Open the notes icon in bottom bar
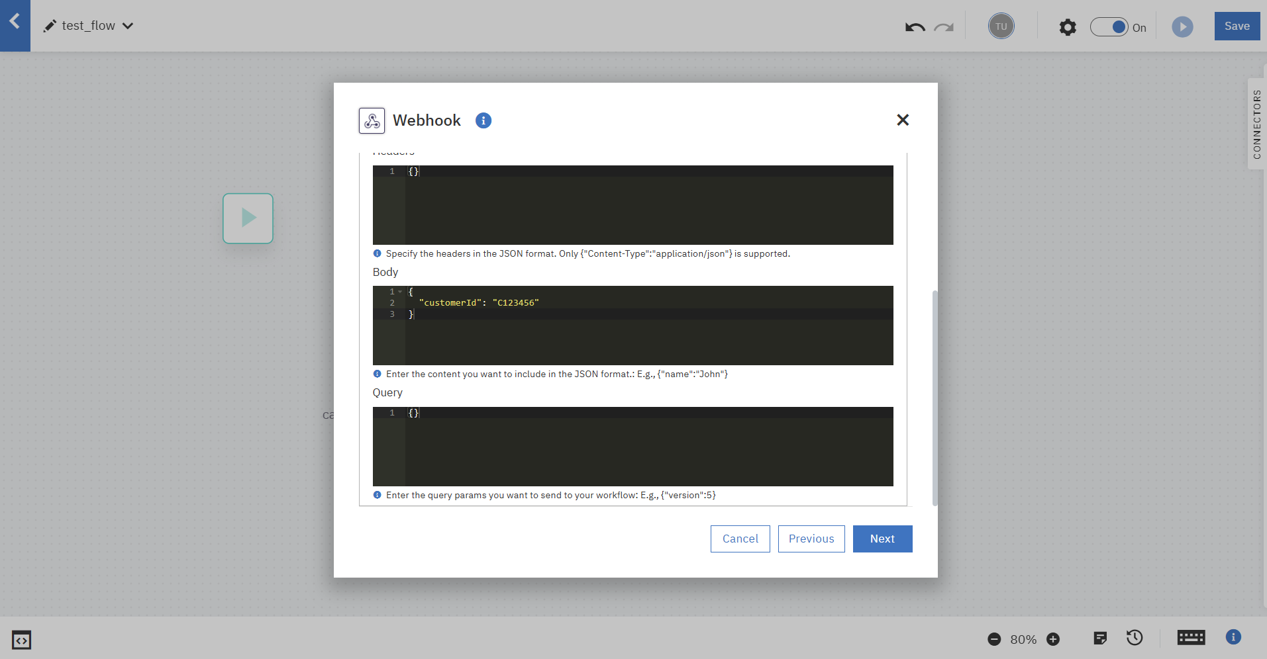 tap(1100, 638)
